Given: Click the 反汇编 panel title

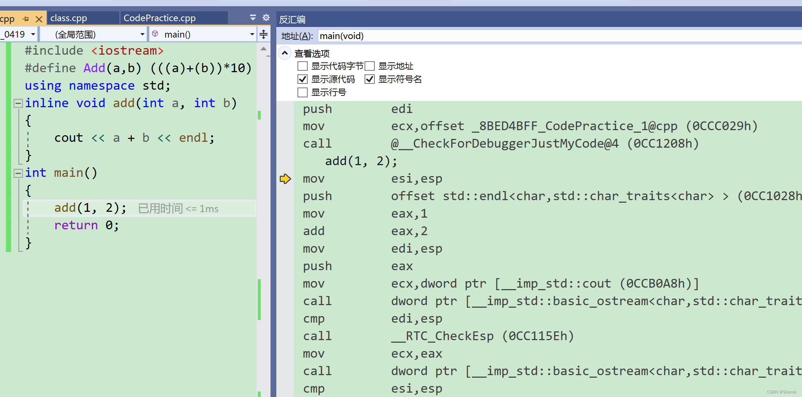Looking at the screenshot, I should click(292, 19).
